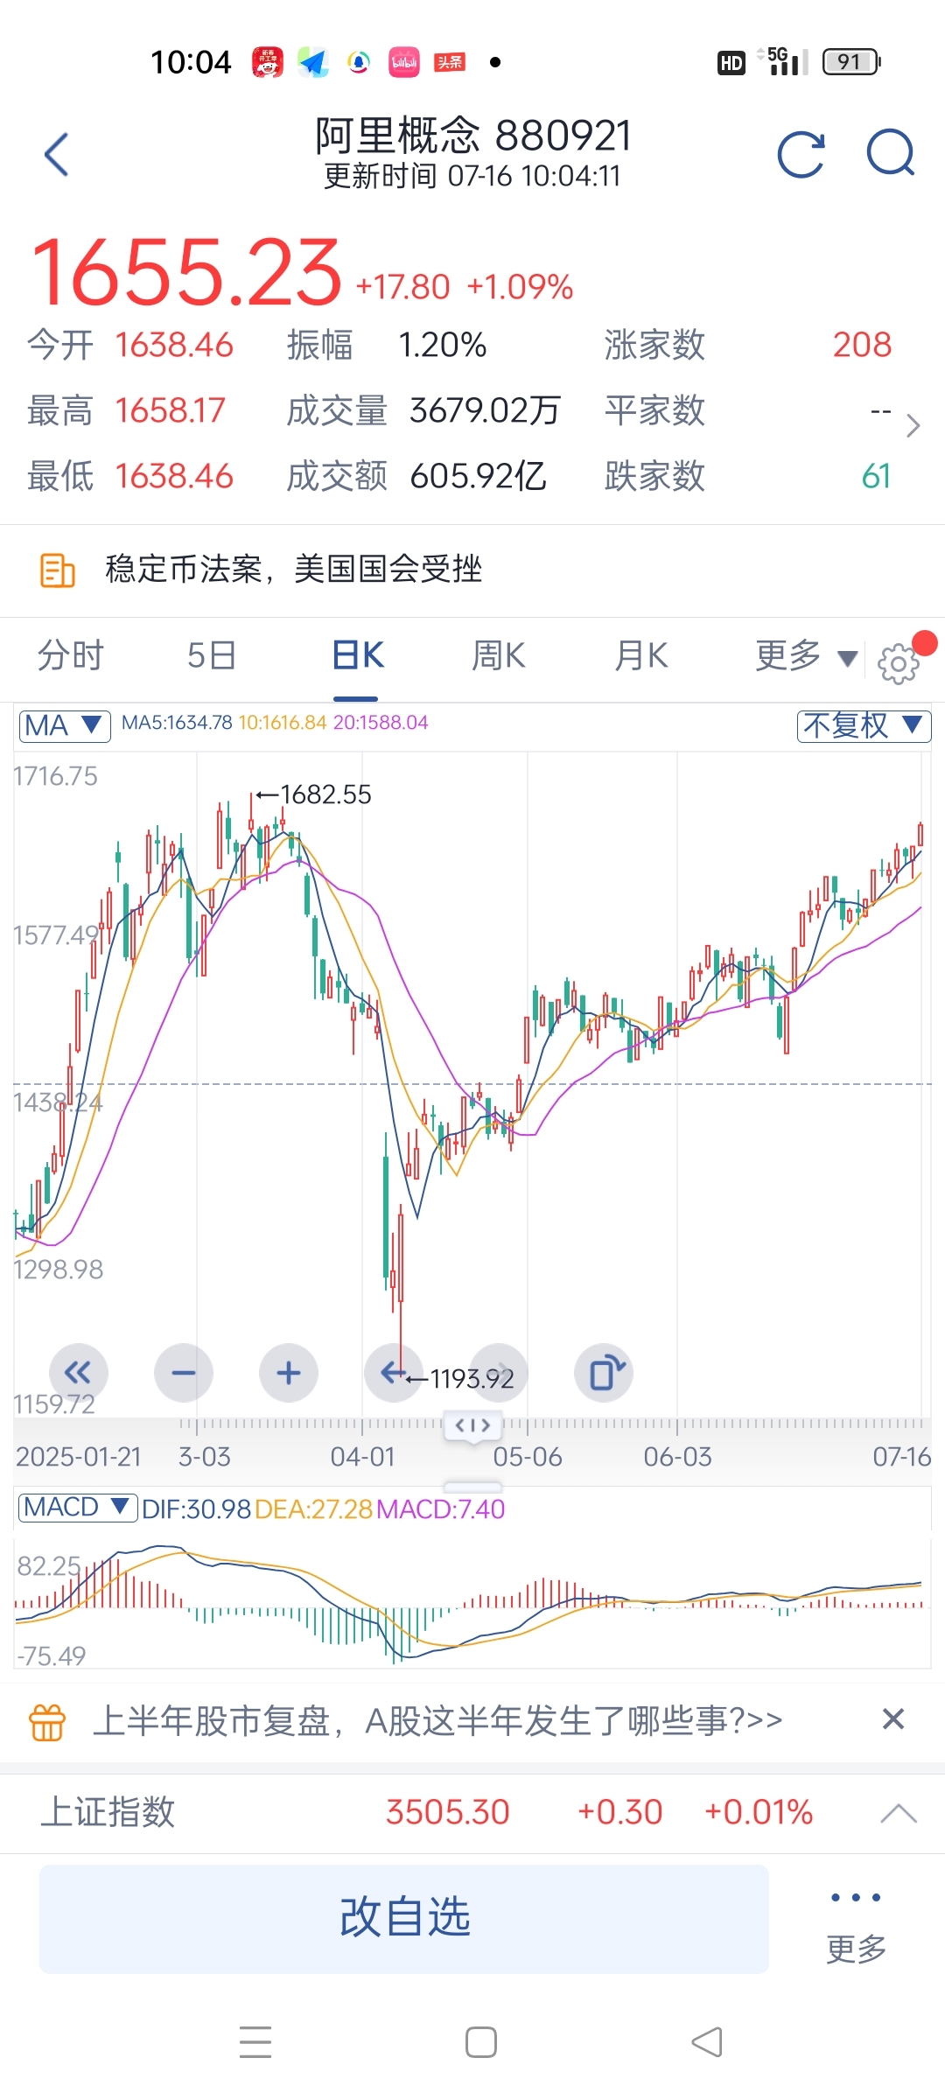Screen dimensions: 945x2100
Task: Select the 月K tab
Action: tap(641, 656)
